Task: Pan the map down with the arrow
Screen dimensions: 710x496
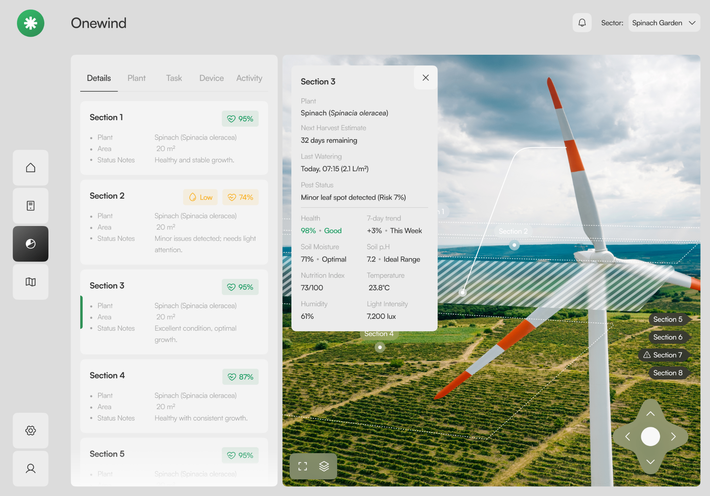Action: pos(650,462)
